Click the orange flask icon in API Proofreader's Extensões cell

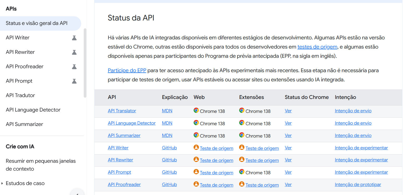point(242,184)
